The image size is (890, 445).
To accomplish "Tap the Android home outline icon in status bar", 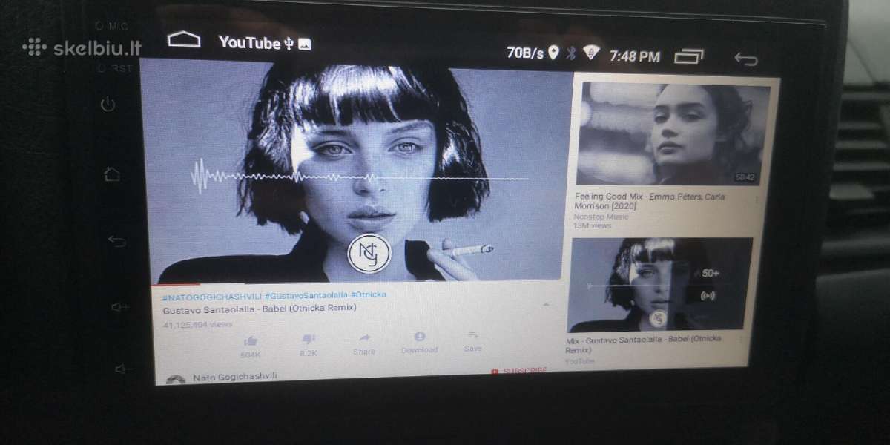I will coord(183,40).
